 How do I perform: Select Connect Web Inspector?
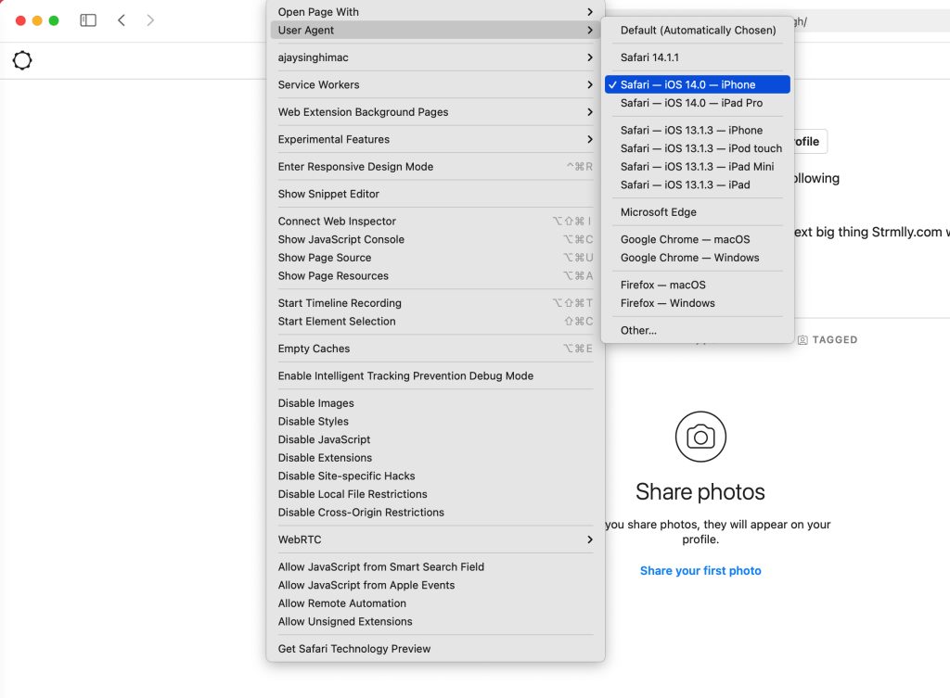[x=435, y=221]
